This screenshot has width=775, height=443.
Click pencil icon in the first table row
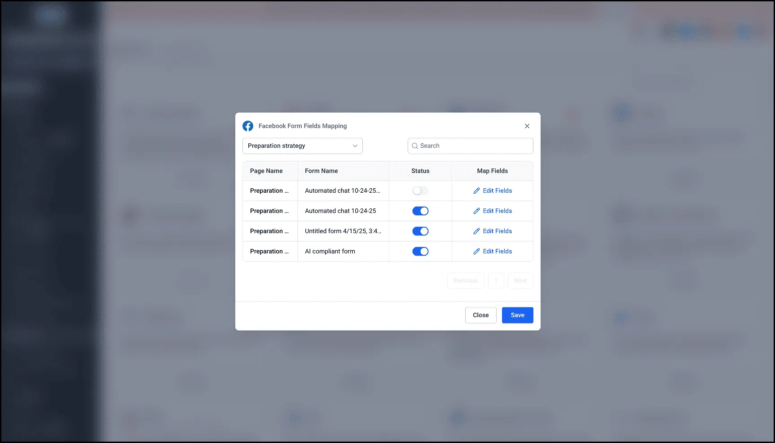point(476,191)
